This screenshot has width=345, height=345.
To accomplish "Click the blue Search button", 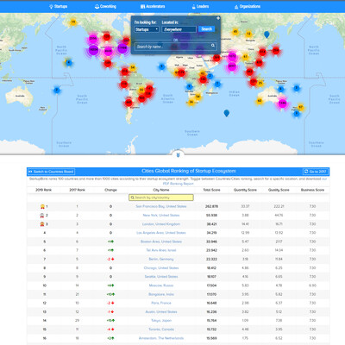I will pyautogui.click(x=206, y=29).
